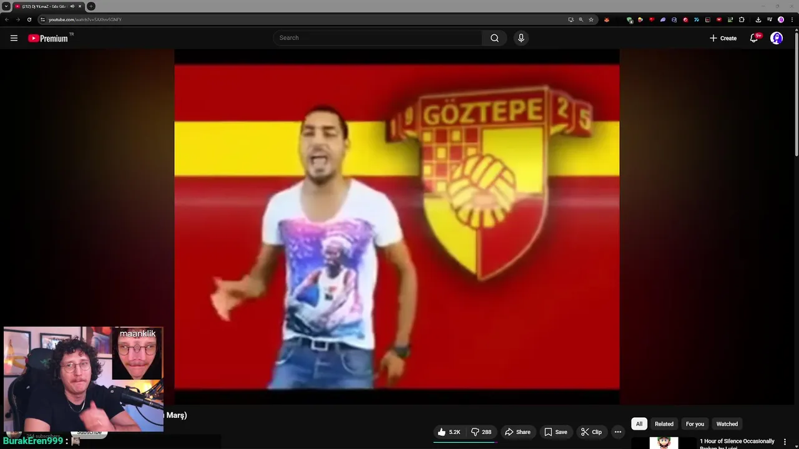Go to YouTube Premium home logo
The image size is (799, 449).
point(48,38)
